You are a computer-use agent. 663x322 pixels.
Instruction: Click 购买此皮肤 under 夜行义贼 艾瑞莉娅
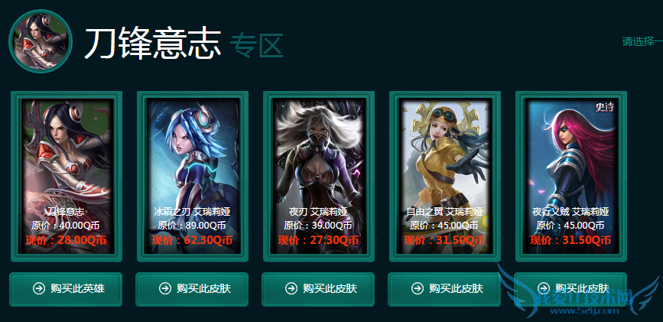click(x=570, y=289)
